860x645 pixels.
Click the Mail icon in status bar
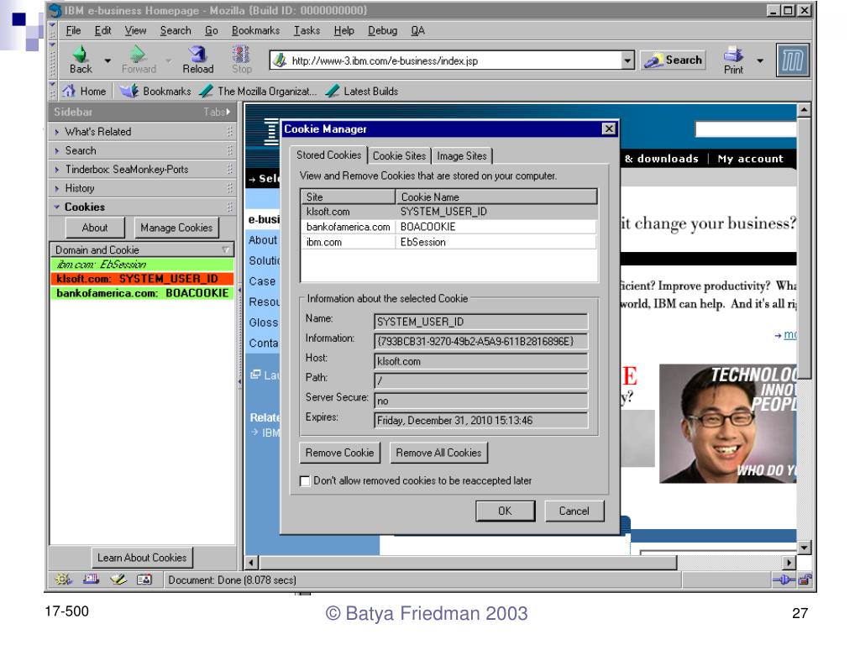click(x=91, y=579)
